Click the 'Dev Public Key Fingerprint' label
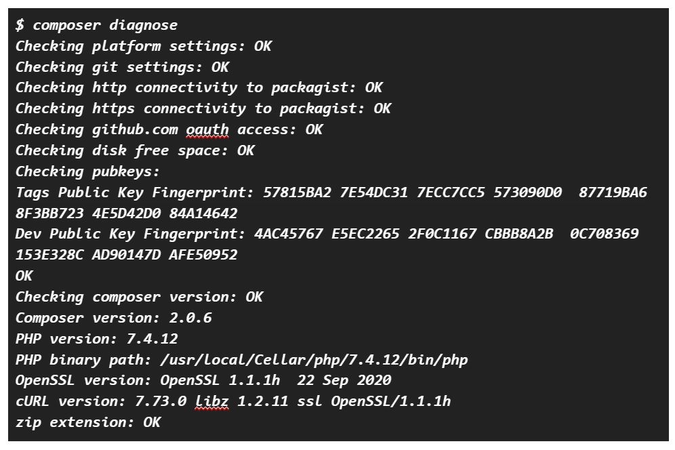 point(130,234)
